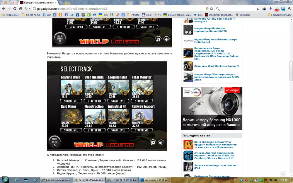The height and width of the screenshot is (183, 293).
Task: Toggle music in the lower Select Track game
Action: [x=153, y=143]
